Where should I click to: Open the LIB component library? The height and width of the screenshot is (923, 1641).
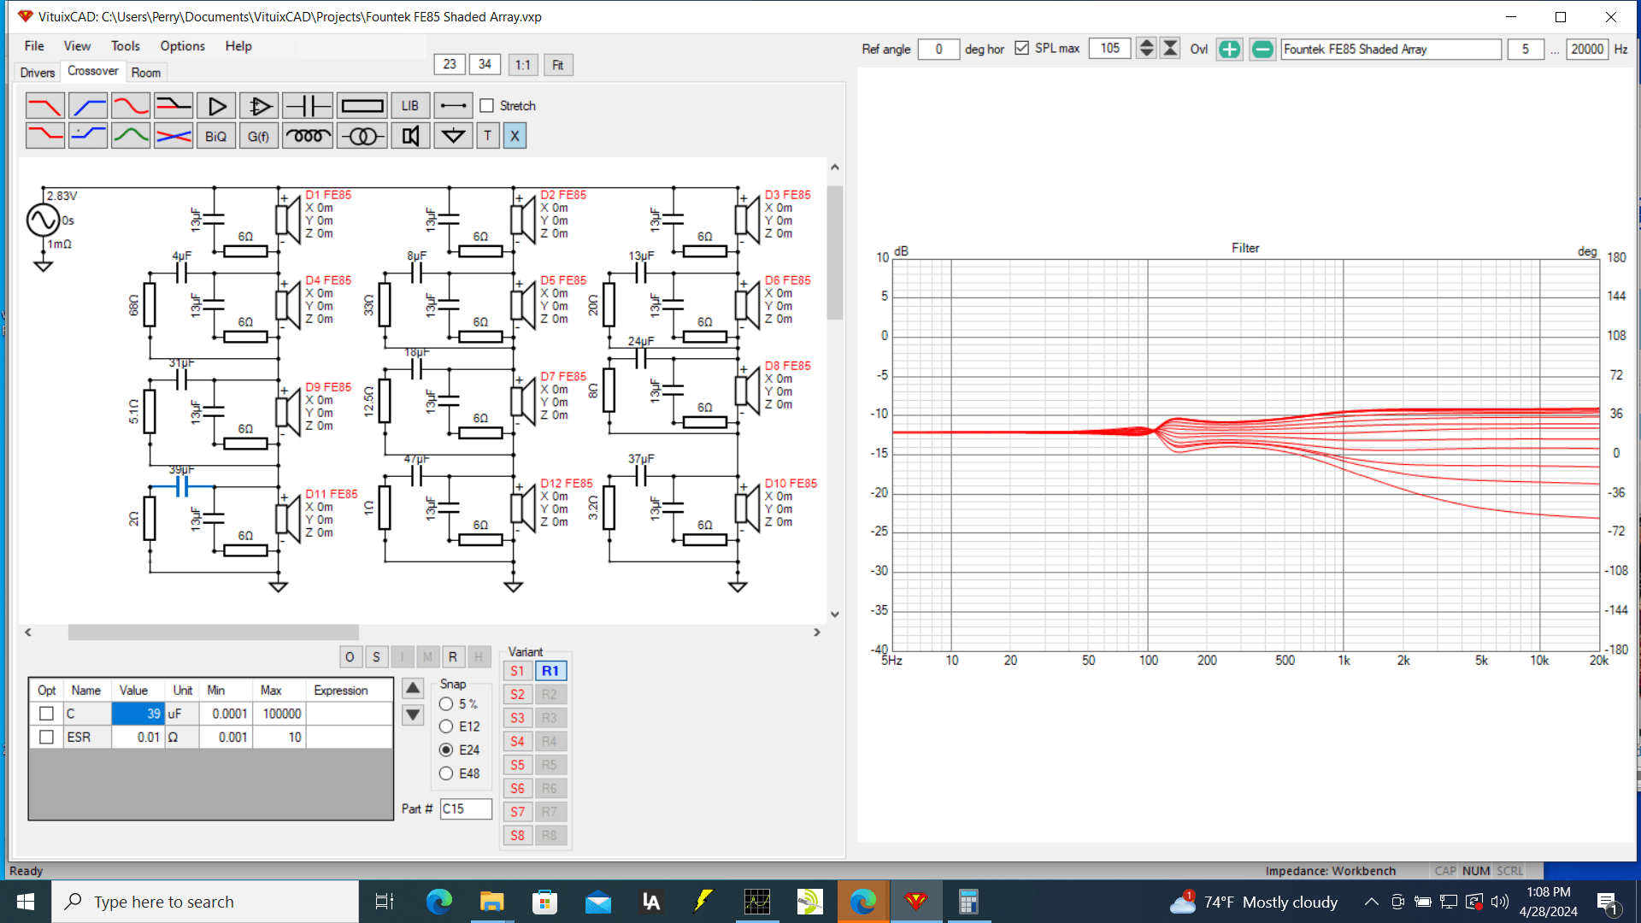pyautogui.click(x=410, y=106)
